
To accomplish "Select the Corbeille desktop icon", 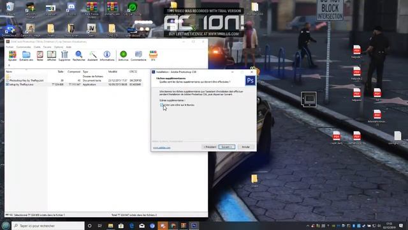I will tap(10, 8).
